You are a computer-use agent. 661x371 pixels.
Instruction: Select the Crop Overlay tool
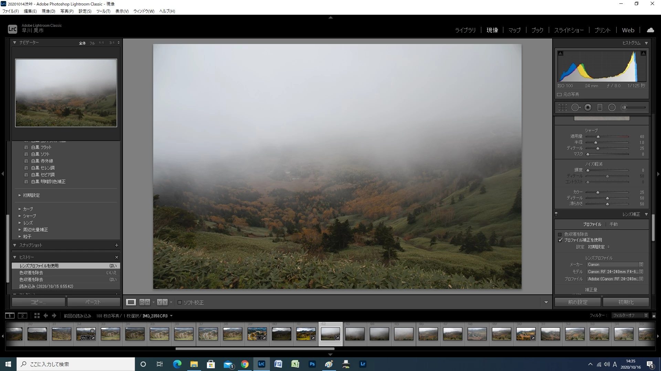[x=563, y=108]
